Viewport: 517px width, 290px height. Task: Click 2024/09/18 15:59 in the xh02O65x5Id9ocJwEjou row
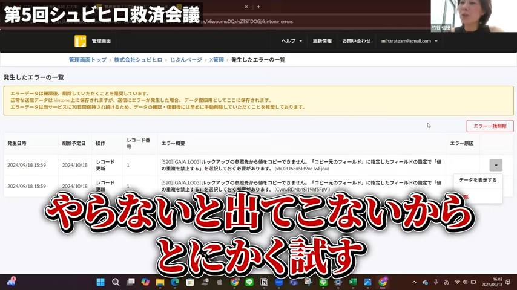pos(27,166)
